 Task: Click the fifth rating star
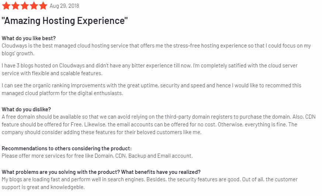click(43, 6)
